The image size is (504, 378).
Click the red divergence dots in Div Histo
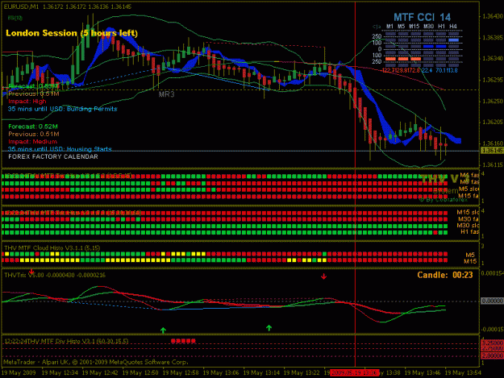(183, 341)
